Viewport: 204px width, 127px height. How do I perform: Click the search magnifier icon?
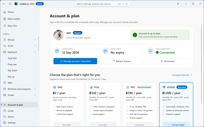tap(127, 4)
